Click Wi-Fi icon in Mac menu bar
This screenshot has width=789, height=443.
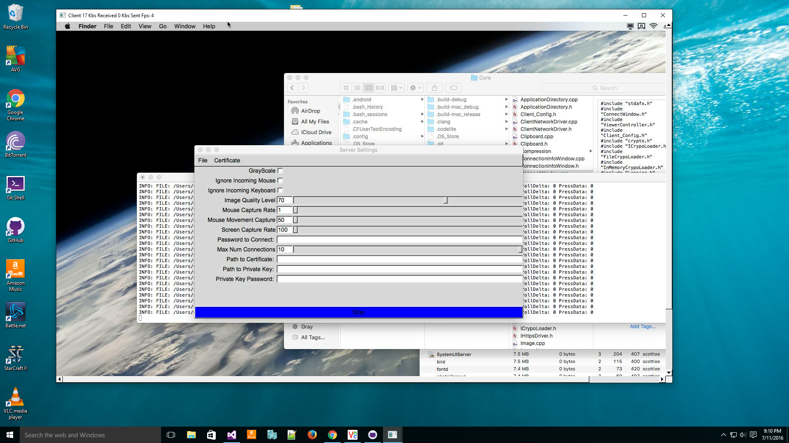(x=653, y=26)
